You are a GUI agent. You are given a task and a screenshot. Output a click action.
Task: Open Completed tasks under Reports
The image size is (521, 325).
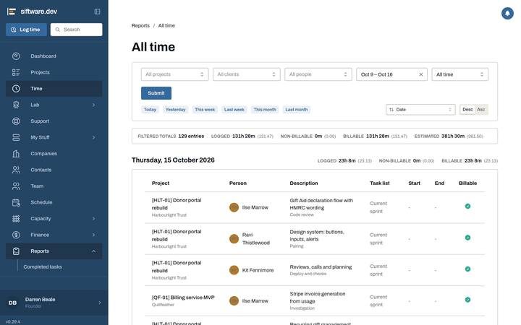[43, 266]
